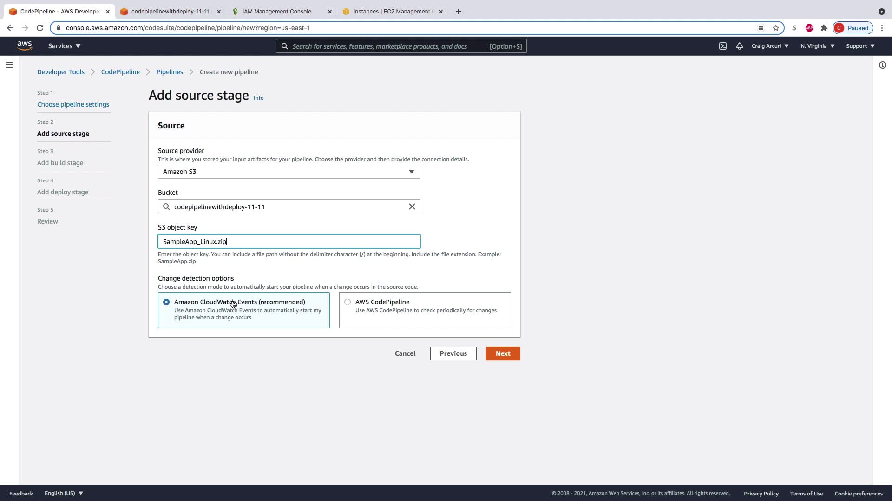Click the info panel icon at right
Image resolution: width=892 pixels, height=501 pixels.
(x=882, y=65)
